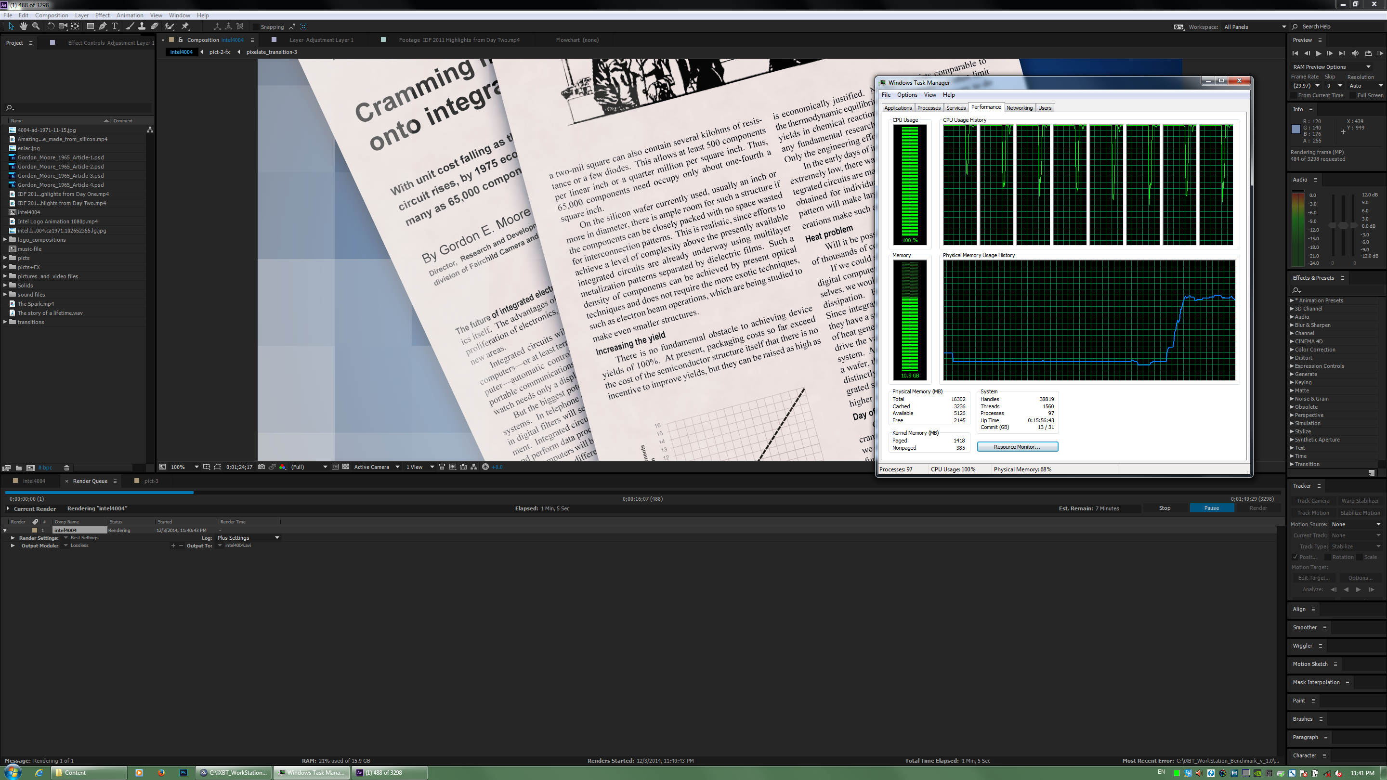Open the Composition menu

(51, 15)
